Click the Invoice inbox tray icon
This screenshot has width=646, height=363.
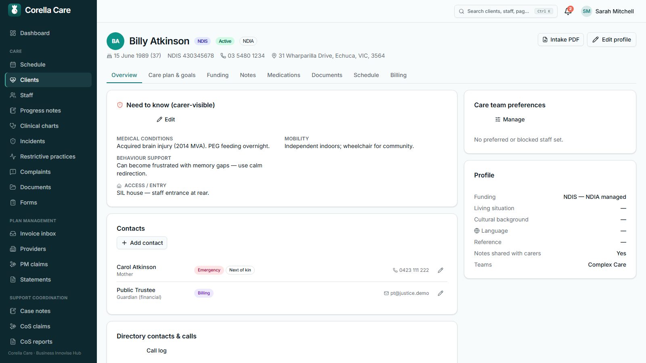(13, 234)
